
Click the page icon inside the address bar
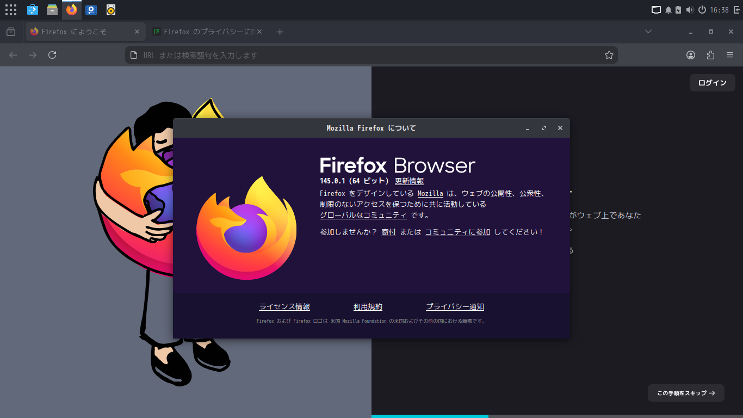pyautogui.click(x=133, y=55)
